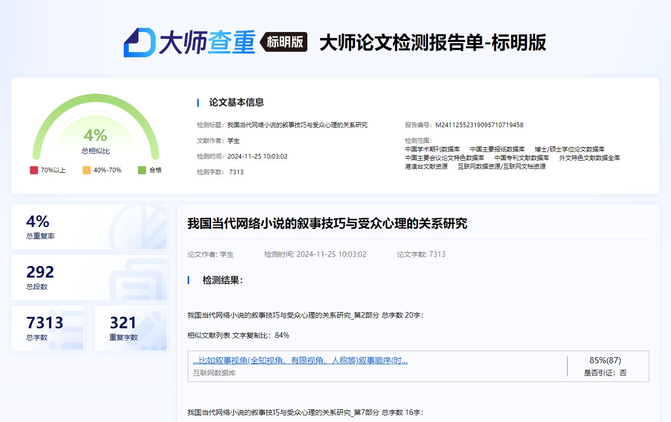Image resolution: width=671 pixels, height=422 pixels.
Task: Click the 互联网数据资源/互联网文档资源 scope entry
Action: click(502, 166)
